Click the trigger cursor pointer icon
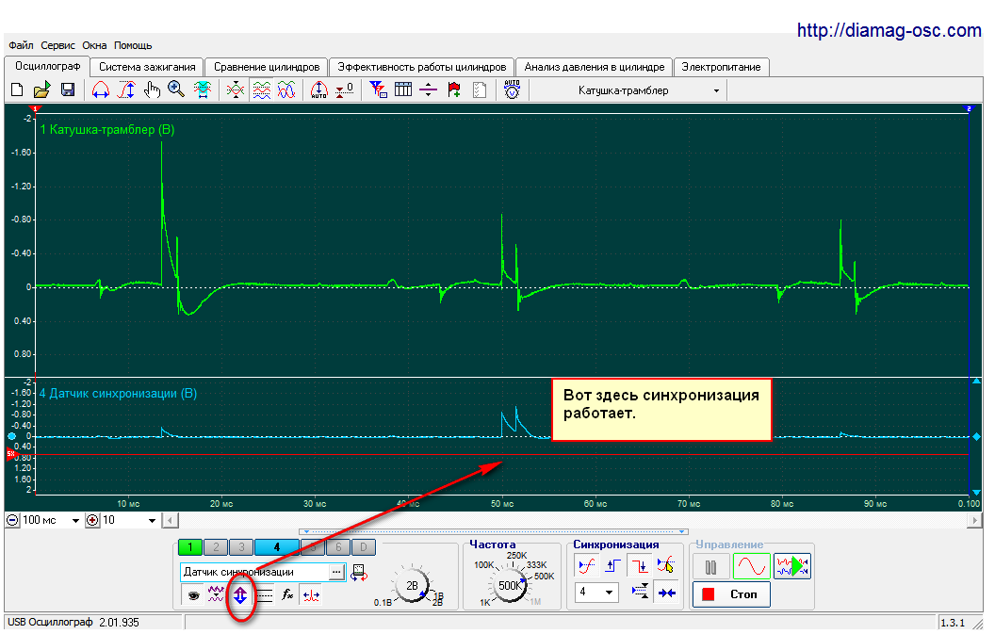Screen dimensions: 995x634 point(665,564)
